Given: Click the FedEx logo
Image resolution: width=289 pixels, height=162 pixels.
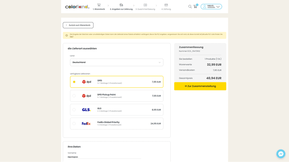Looking at the screenshot, I should click(86, 124).
